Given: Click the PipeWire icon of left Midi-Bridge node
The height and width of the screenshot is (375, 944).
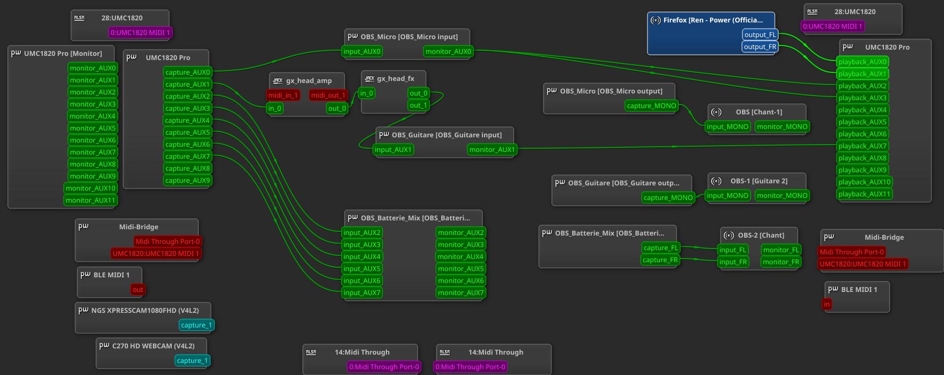Looking at the screenshot, I should click(84, 226).
